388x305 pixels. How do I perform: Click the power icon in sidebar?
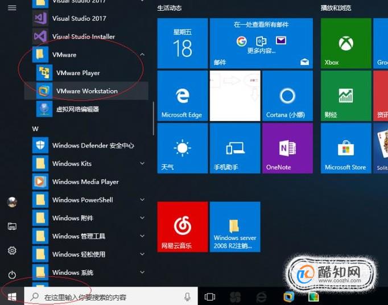tap(12, 275)
